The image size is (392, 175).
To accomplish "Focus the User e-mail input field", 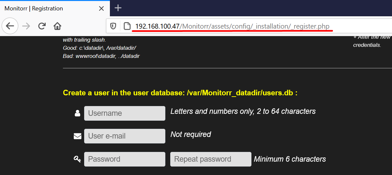I will point(125,136).
